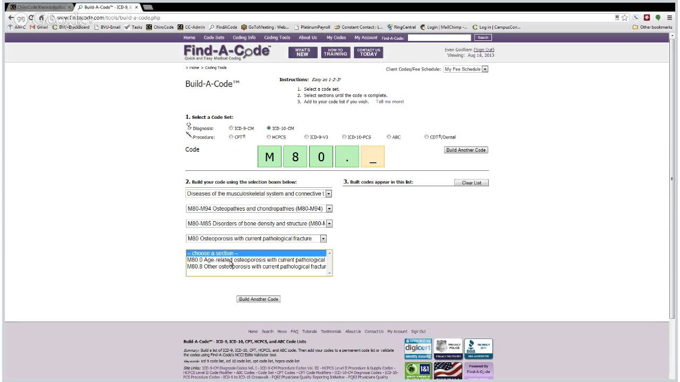The image size is (680, 382).
Task: Open the My Fee Schedule dropdown
Action: pos(465,69)
